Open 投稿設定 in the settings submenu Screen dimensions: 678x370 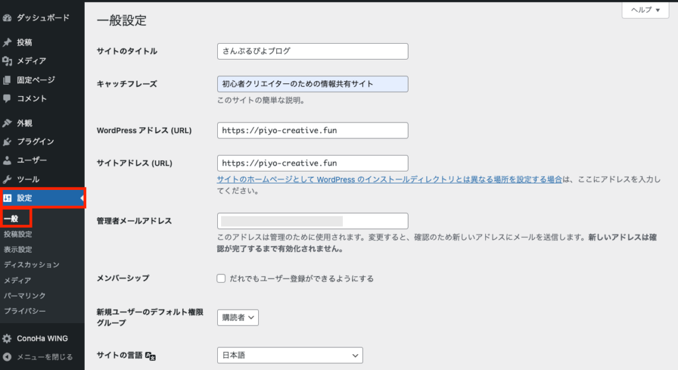point(18,234)
